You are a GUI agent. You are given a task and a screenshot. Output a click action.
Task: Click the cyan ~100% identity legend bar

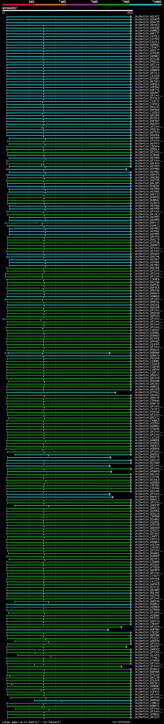point(145,5)
